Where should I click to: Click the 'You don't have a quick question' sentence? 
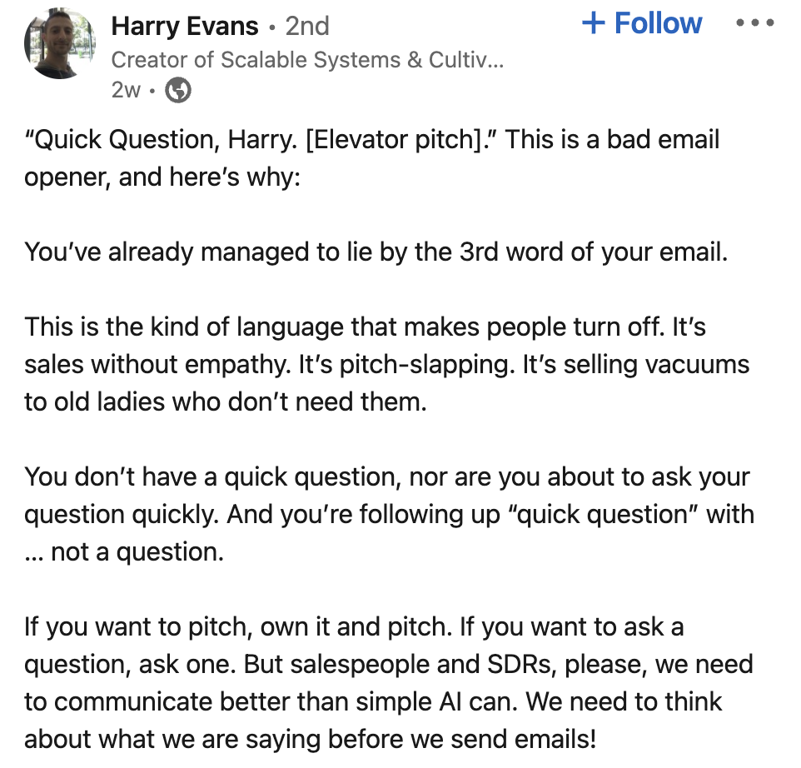[250, 476]
